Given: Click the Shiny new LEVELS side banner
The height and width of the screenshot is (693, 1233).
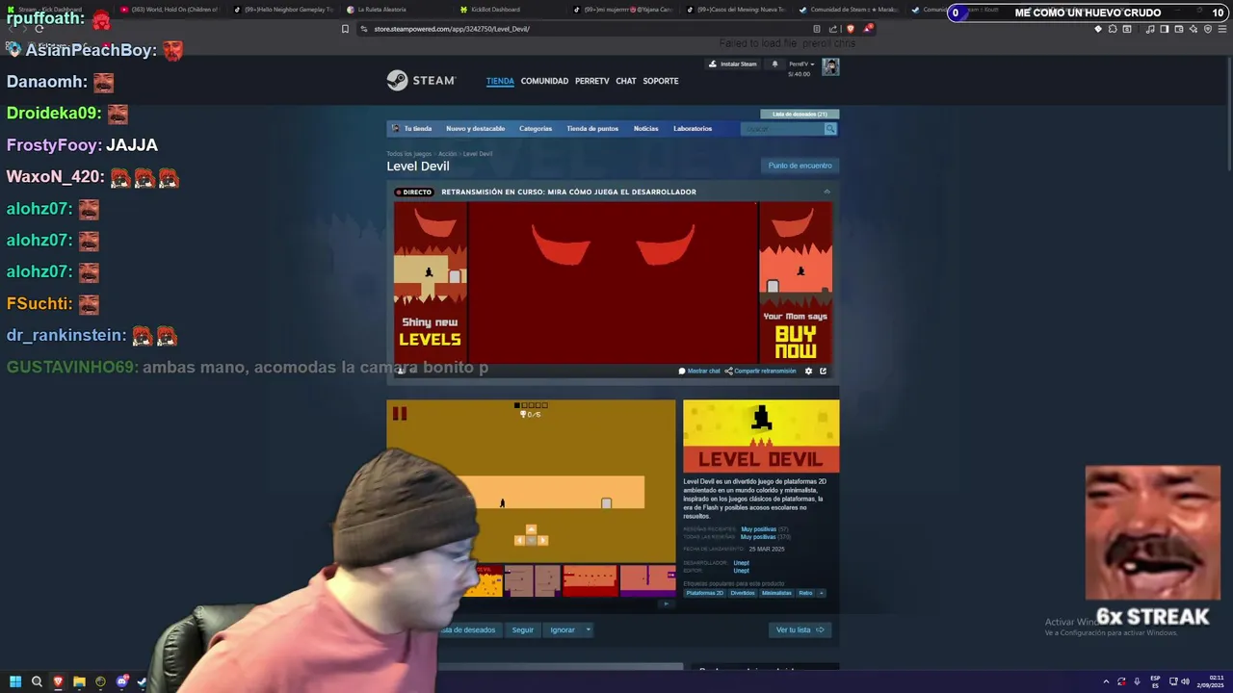Looking at the screenshot, I should click(430, 282).
